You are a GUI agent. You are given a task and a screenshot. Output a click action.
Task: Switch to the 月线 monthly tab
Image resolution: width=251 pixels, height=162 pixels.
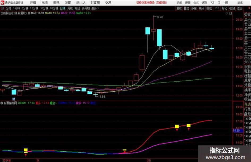pyautogui.click(x=78, y=8)
